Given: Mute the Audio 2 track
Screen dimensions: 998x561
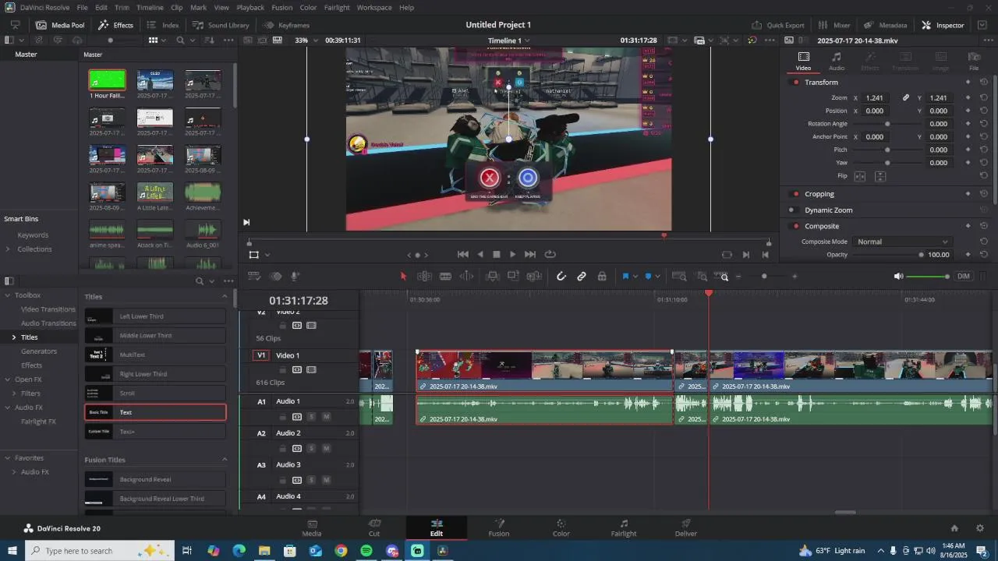Looking at the screenshot, I should (x=326, y=449).
